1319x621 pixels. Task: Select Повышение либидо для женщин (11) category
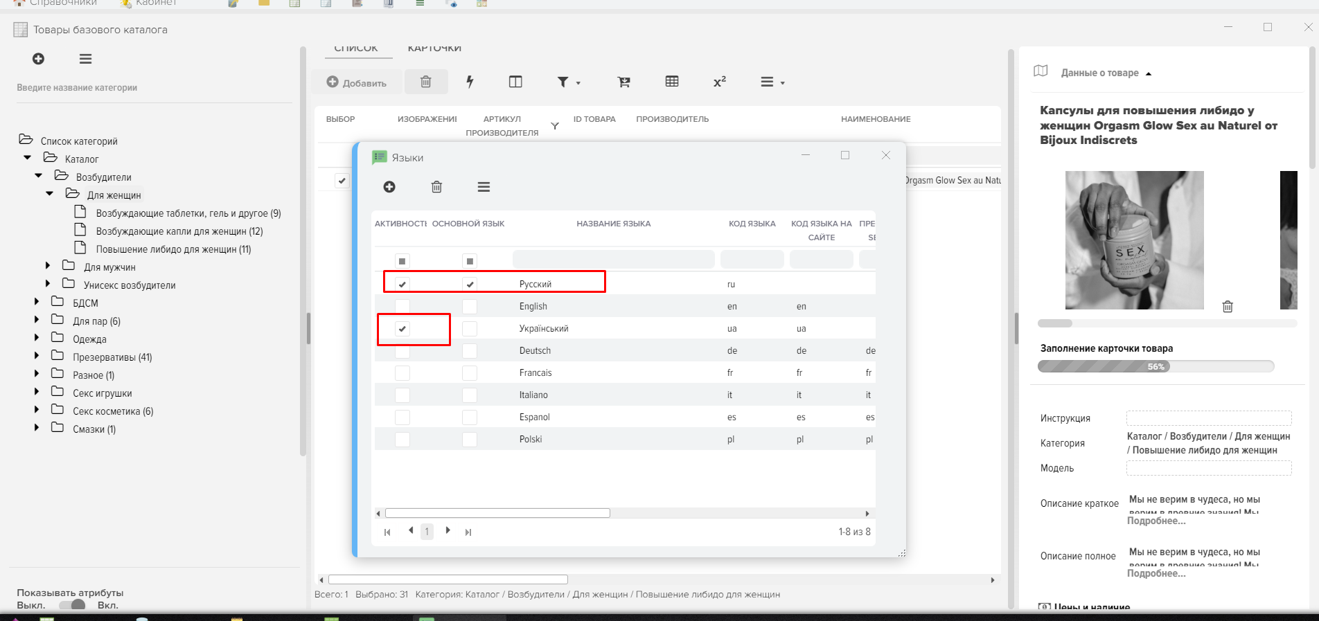click(x=173, y=249)
